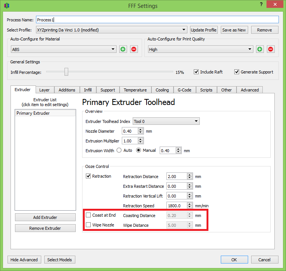The image size is (286, 271).
Task: Increase Extra Restart Distance with up arrow
Action: click(x=190, y=184)
